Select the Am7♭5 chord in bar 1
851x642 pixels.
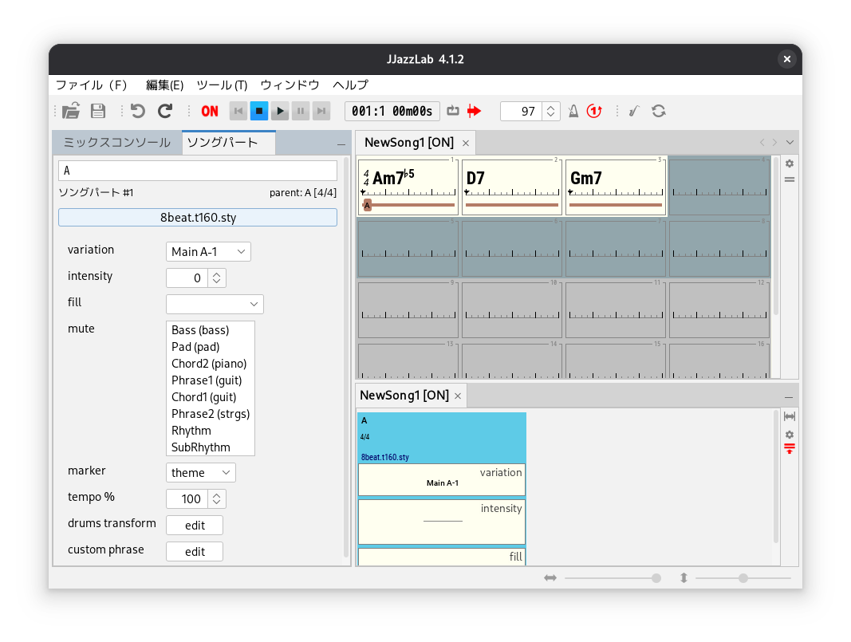click(393, 178)
